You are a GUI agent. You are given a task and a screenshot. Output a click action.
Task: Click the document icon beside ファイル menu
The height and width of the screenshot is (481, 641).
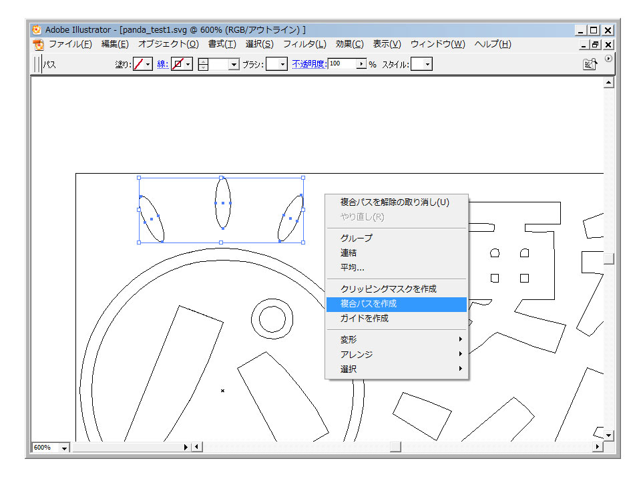tap(38, 44)
